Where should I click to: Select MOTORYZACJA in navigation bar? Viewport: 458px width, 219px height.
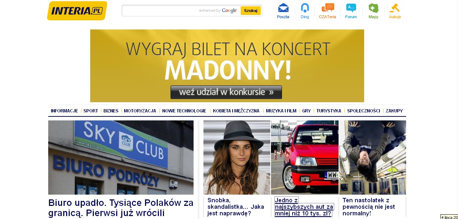coord(140,111)
